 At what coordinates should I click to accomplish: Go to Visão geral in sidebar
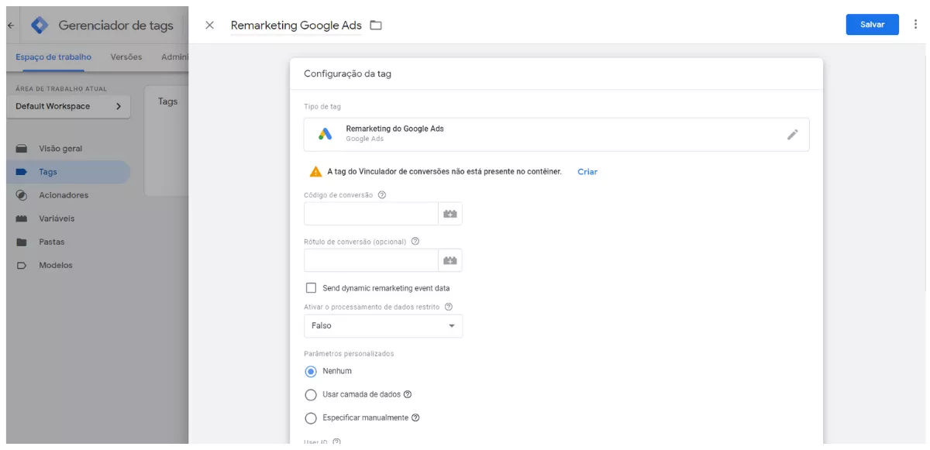tap(60, 149)
